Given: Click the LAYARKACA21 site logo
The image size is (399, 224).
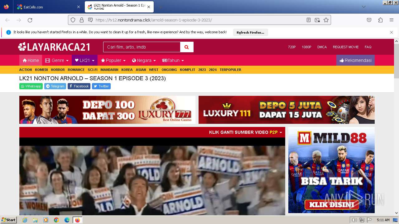Looking at the screenshot, I should tap(54, 47).
